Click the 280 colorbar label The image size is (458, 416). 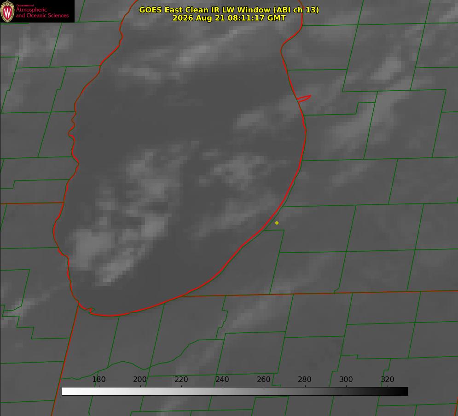coord(305,379)
